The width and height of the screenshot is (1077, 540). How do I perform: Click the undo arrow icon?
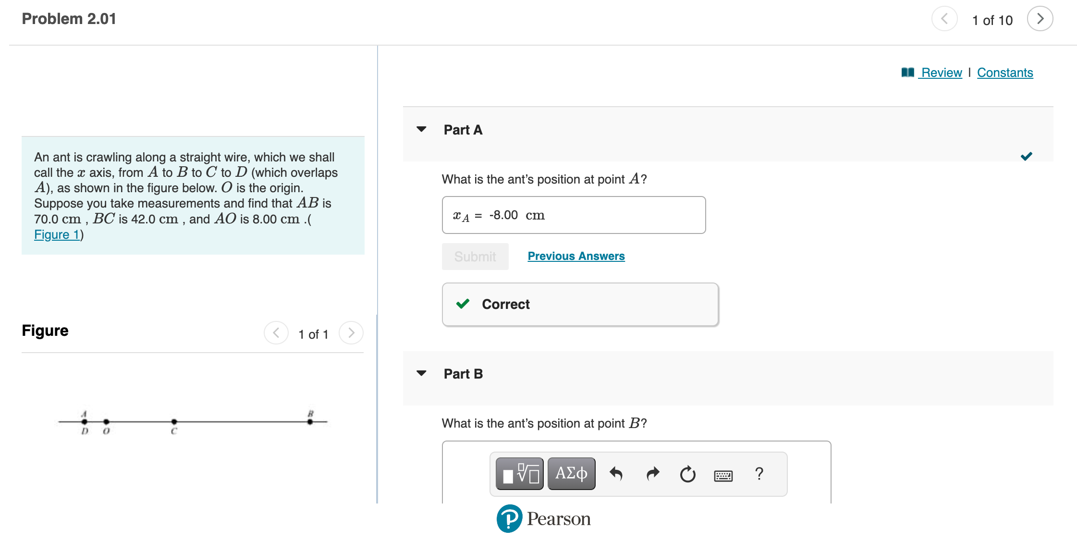point(616,474)
